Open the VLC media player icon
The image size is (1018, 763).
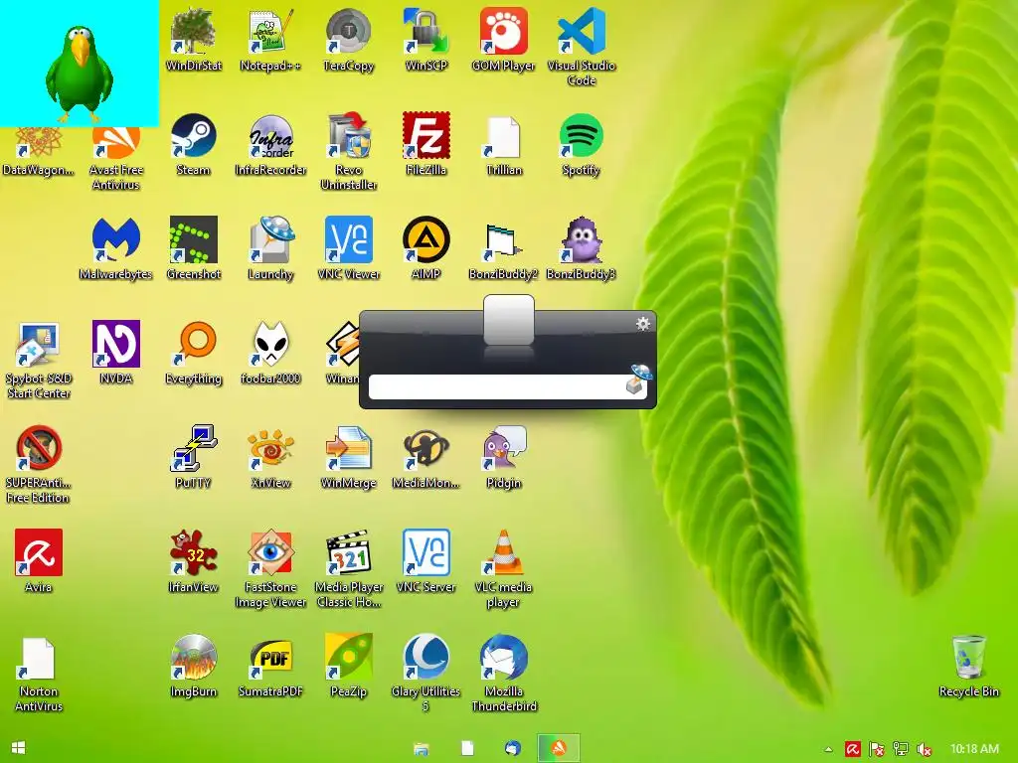[x=504, y=568]
